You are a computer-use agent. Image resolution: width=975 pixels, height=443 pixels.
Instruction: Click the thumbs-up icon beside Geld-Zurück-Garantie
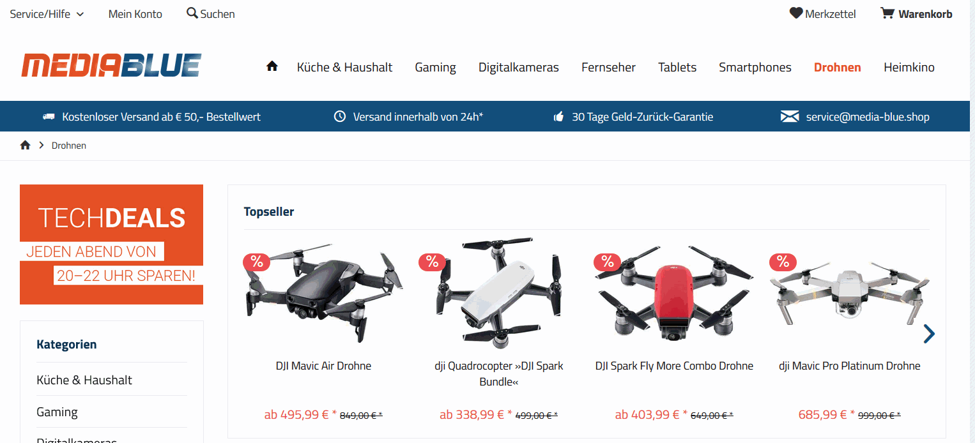pos(559,116)
